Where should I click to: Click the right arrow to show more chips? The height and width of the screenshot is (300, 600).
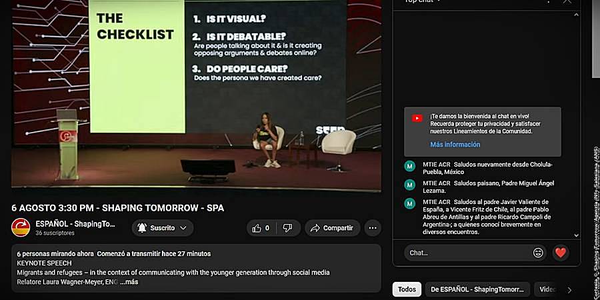point(569,290)
